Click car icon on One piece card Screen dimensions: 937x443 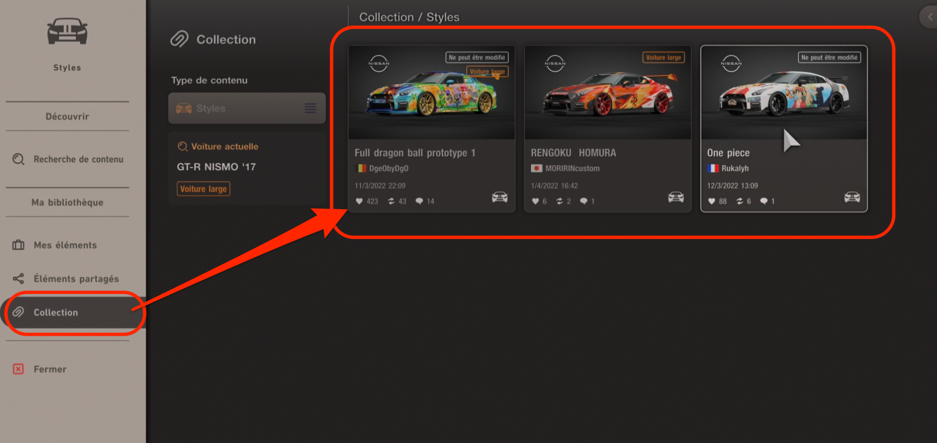[x=852, y=197]
